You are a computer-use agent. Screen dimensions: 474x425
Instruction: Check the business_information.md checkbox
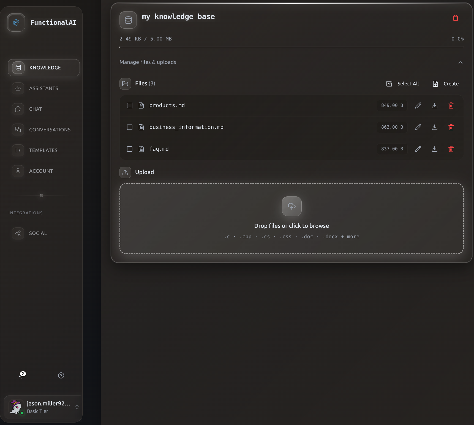coord(129,127)
